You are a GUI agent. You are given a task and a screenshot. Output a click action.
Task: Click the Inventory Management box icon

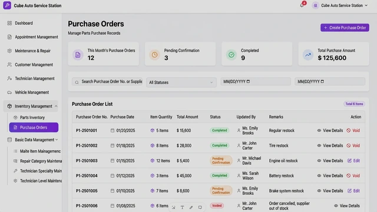point(9,106)
